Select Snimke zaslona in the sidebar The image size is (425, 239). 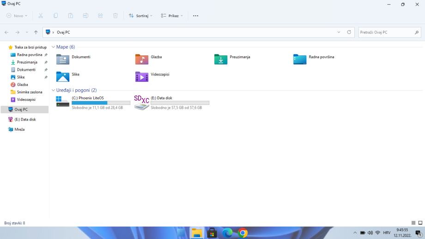[29, 92]
